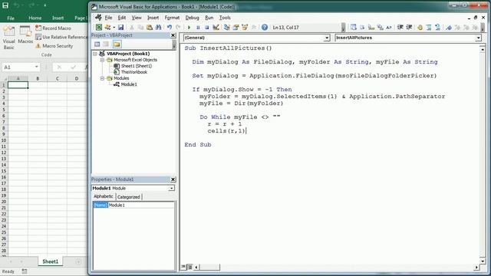The width and height of the screenshot is (491, 276).
Task: Click the Break (pause) toolbar icon
Action: point(198,28)
